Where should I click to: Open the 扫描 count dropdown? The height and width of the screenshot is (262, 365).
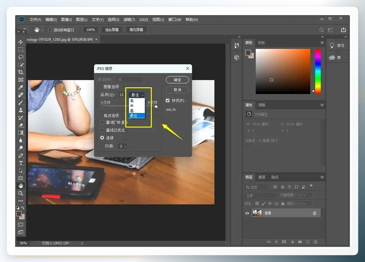122,146
